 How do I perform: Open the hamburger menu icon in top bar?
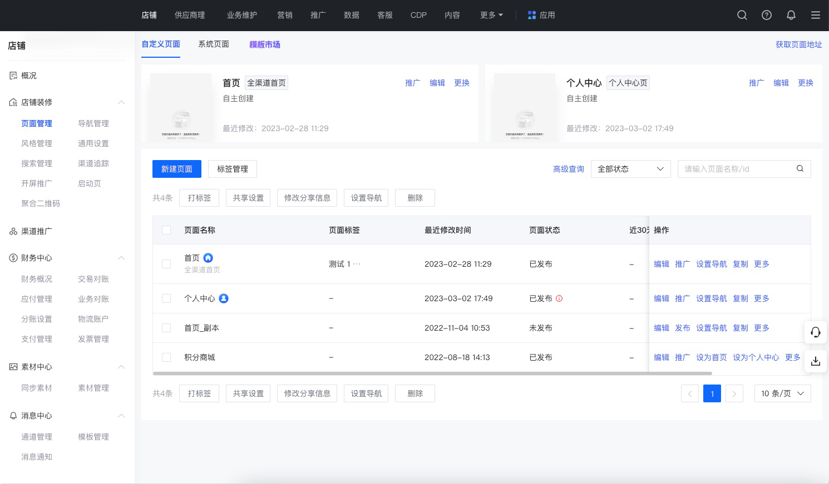coord(815,15)
